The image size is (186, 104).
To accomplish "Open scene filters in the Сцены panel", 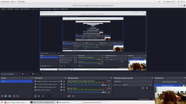I will tap(10, 96).
